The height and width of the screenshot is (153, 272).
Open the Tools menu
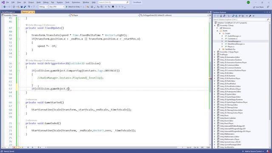67,3
